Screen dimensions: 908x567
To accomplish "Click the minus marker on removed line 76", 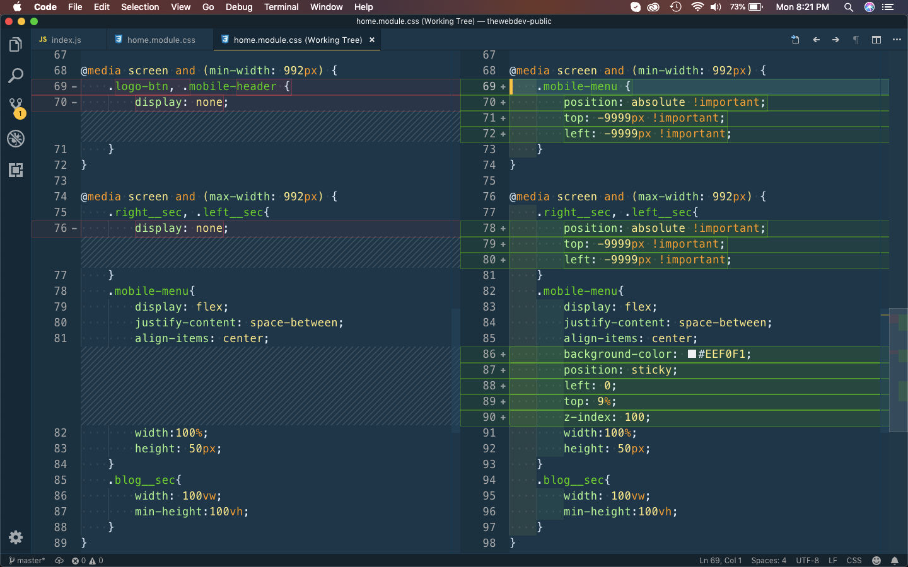I will pos(74,228).
